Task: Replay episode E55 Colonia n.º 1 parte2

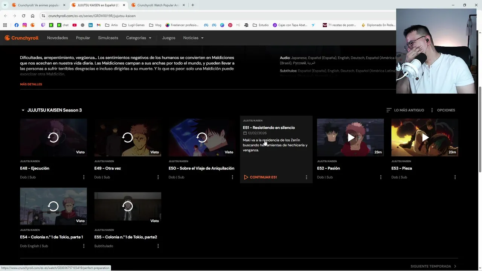Action: coord(128,206)
